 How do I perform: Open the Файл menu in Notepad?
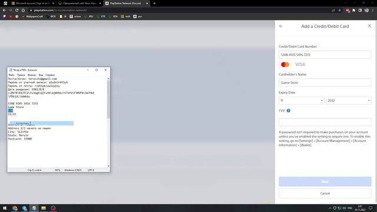[11, 75]
